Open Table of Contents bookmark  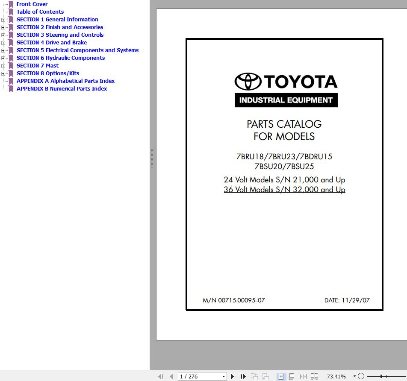(x=40, y=12)
